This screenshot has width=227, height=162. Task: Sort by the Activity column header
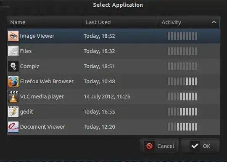pos(189,22)
